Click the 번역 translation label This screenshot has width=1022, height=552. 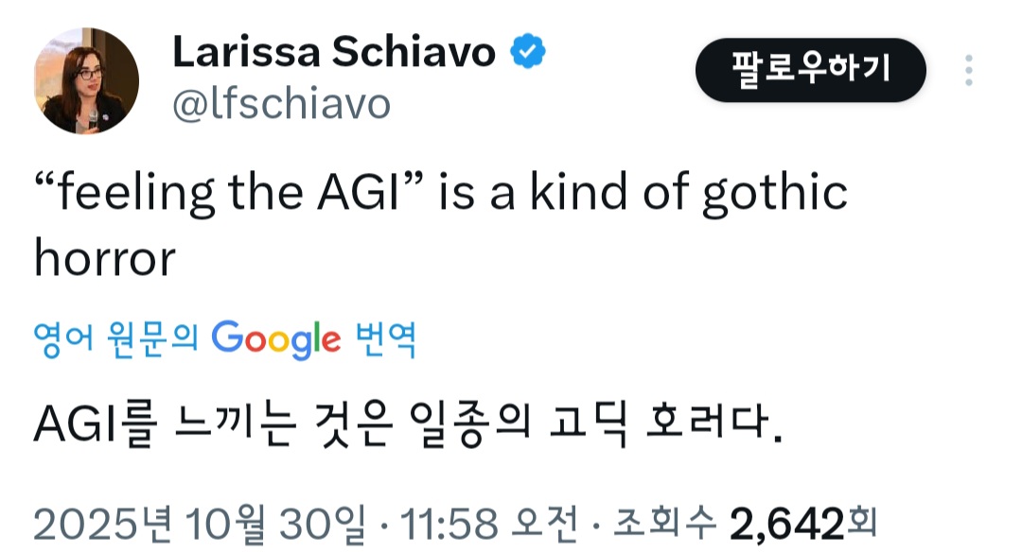coord(385,338)
